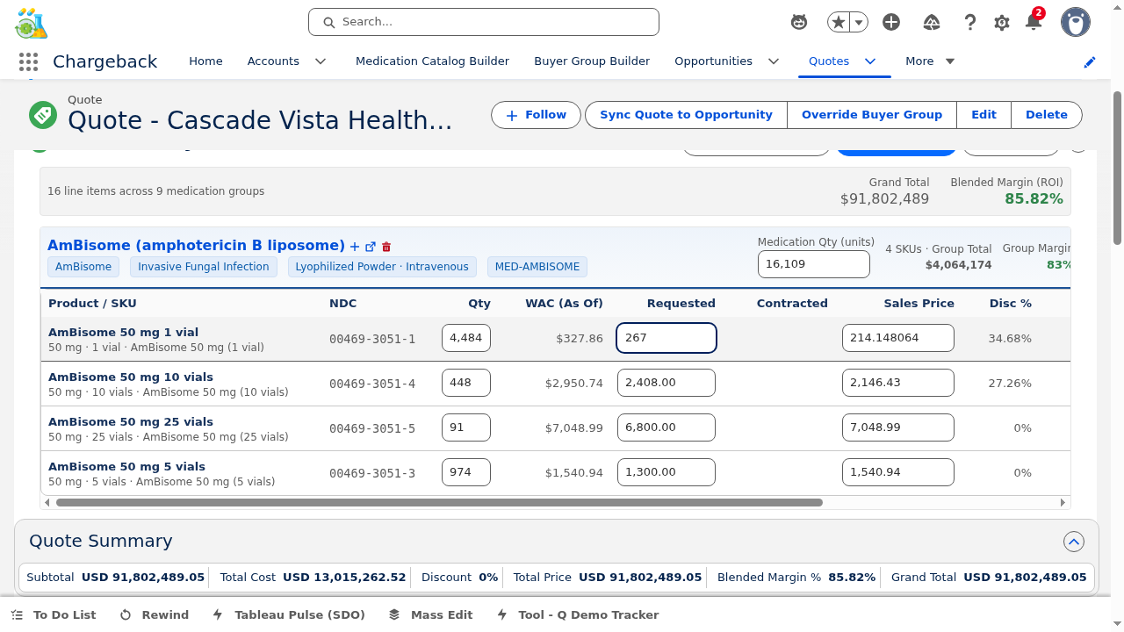Click Sales Price field showing 2,146.43
The height and width of the screenshot is (632, 1124).
tap(898, 383)
